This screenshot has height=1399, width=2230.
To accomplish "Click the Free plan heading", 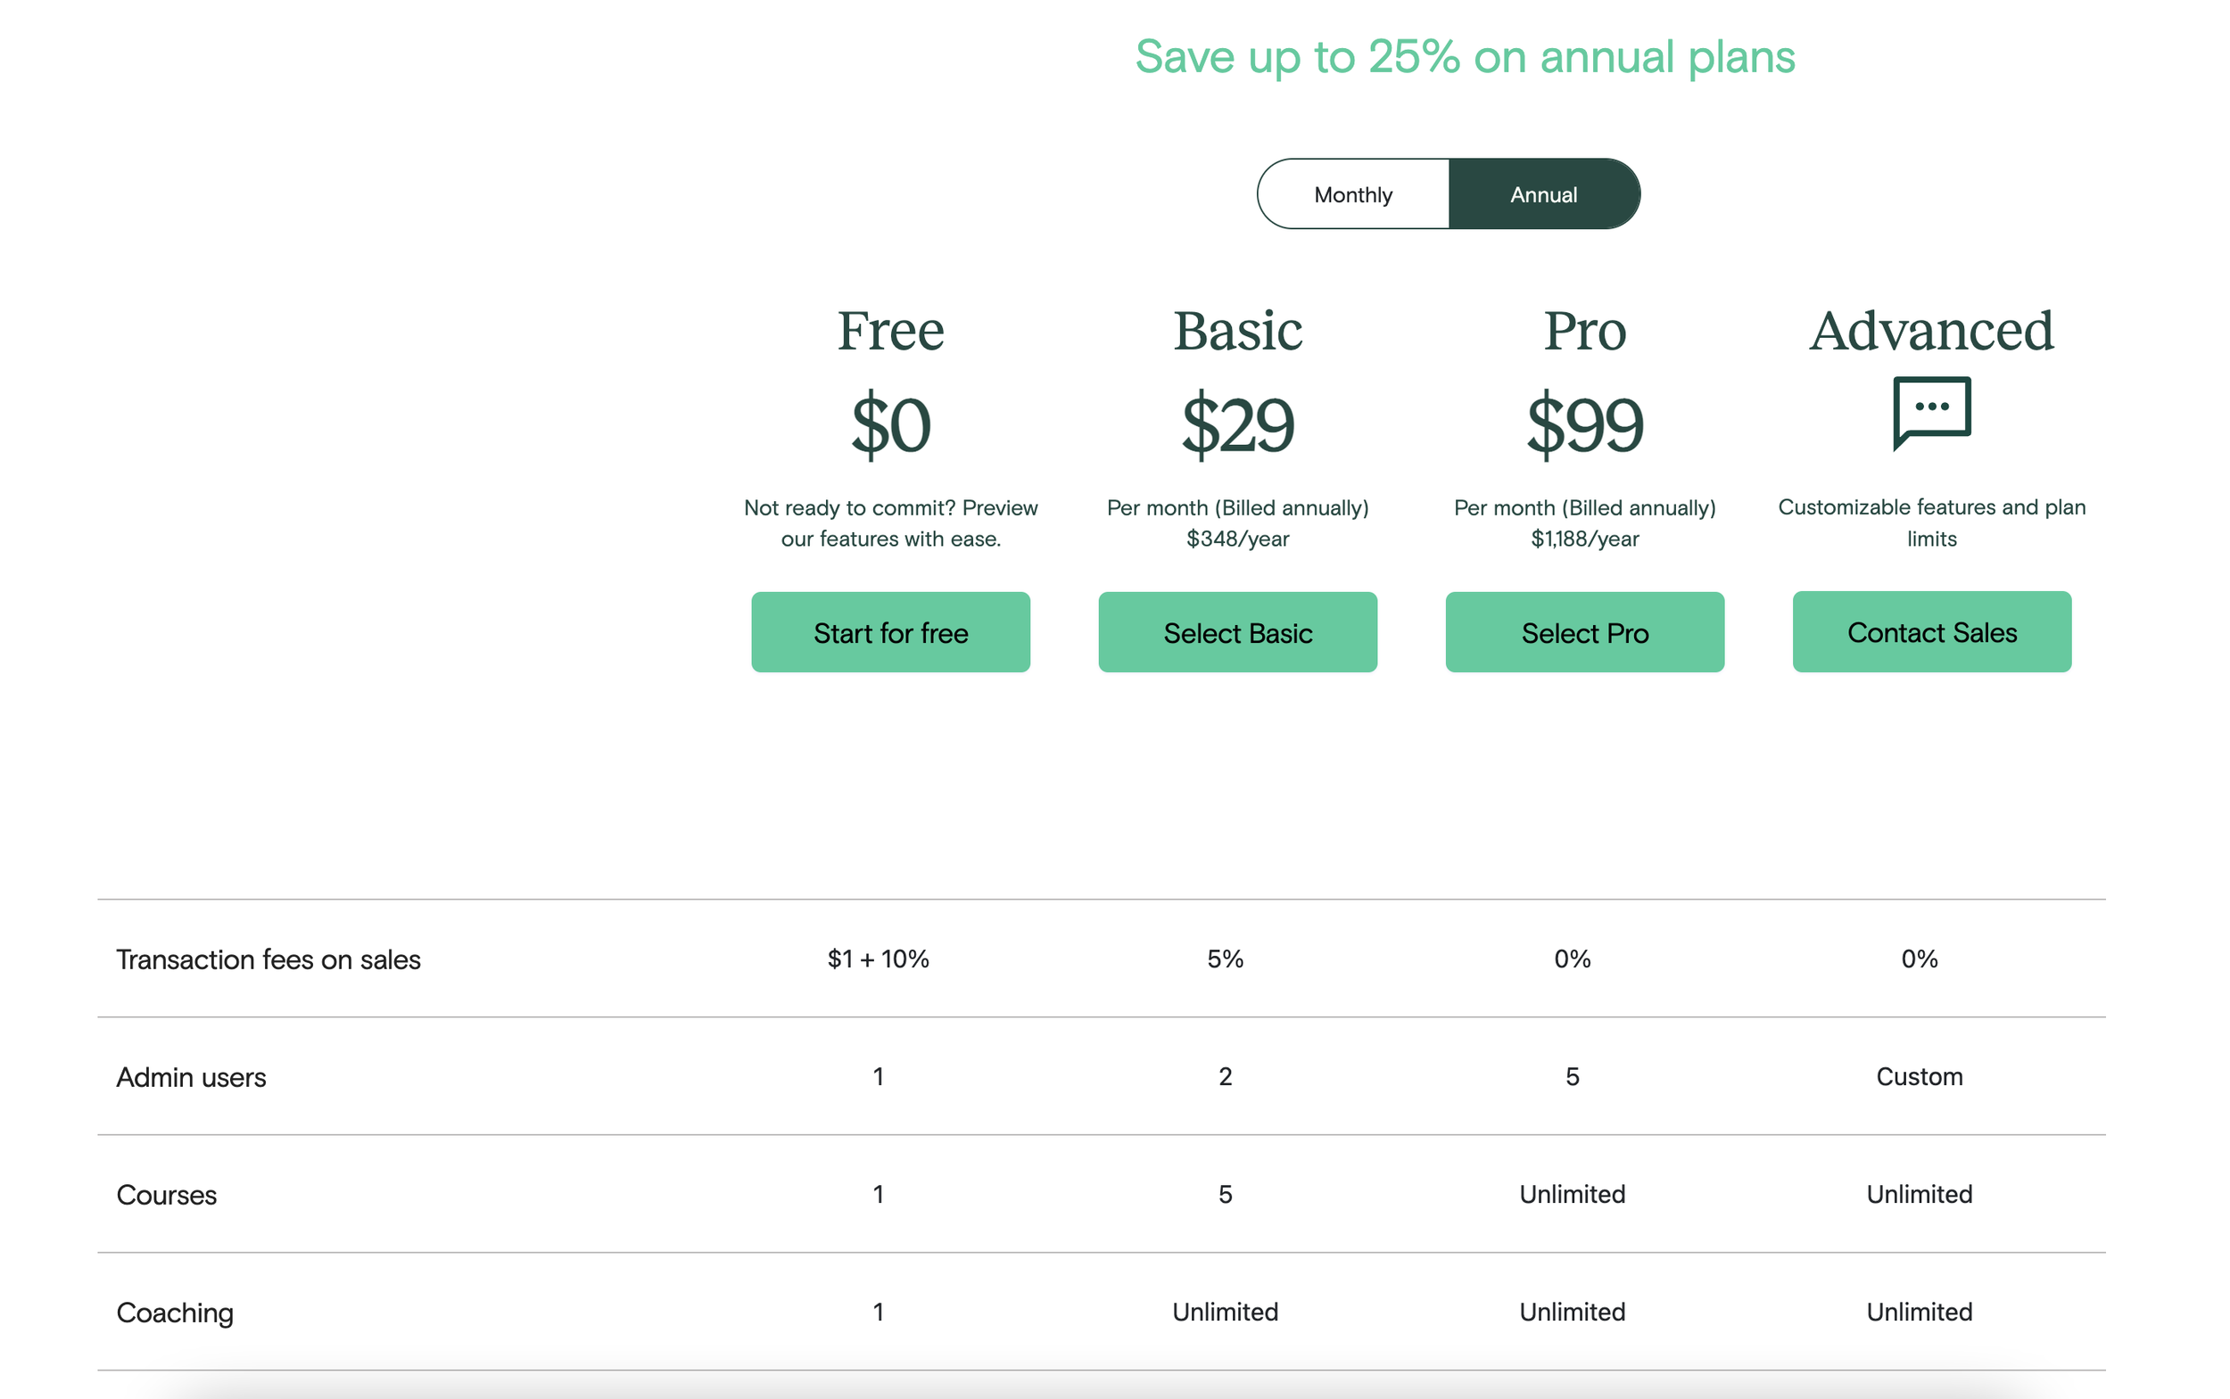I will (x=890, y=331).
